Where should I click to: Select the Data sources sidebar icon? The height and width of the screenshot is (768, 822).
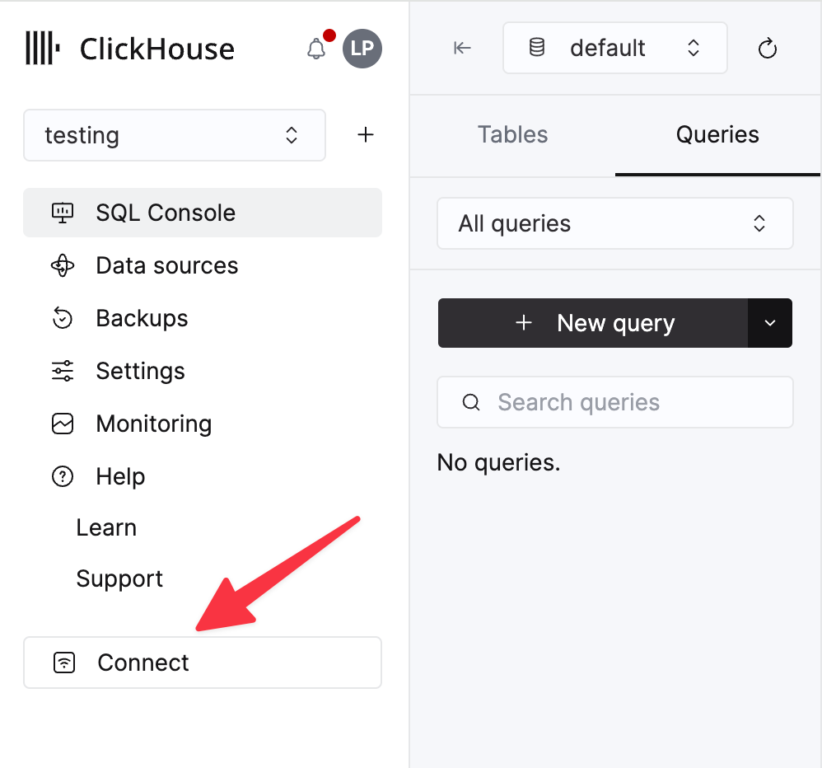tap(63, 265)
